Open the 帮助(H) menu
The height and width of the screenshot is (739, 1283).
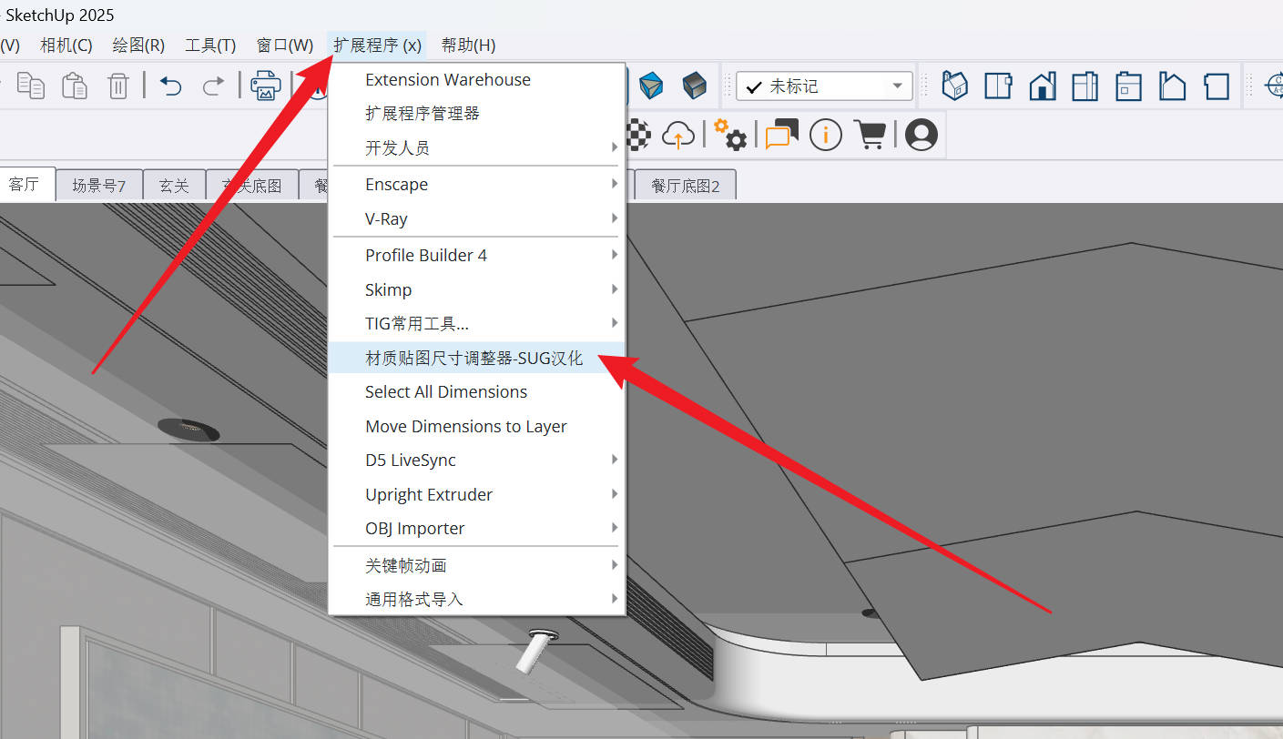click(x=468, y=46)
